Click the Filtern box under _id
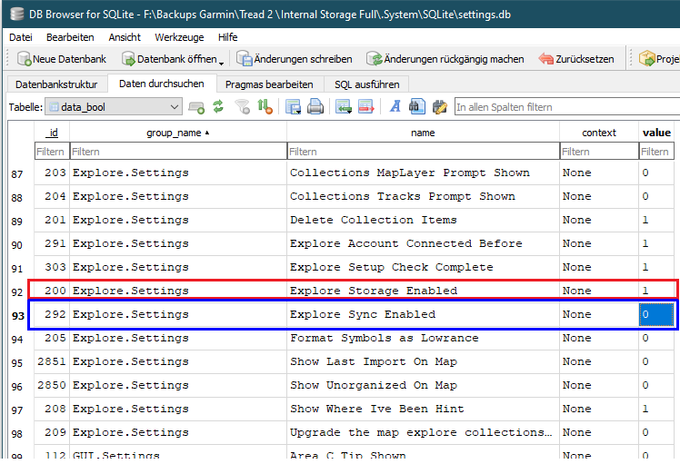Image resolution: width=680 pixels, height=464 pixels. [52, 152]
